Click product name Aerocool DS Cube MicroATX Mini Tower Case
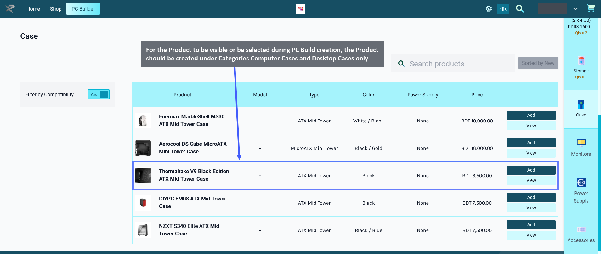Viewport: 601px width, 254px height. [193, 148]
